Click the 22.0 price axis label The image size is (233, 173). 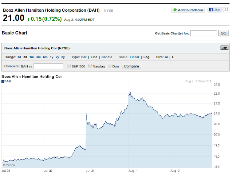[217, 94]
